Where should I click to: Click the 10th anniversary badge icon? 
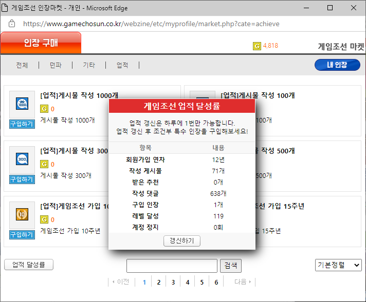(22, 214)
